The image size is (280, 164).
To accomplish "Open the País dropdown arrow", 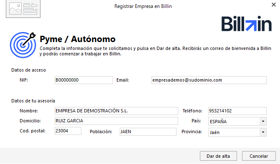I will 263,122.
